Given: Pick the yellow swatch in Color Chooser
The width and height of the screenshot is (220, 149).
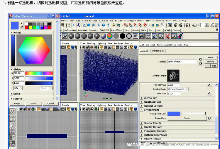Looking at the screenshot, I should (30, 28).
